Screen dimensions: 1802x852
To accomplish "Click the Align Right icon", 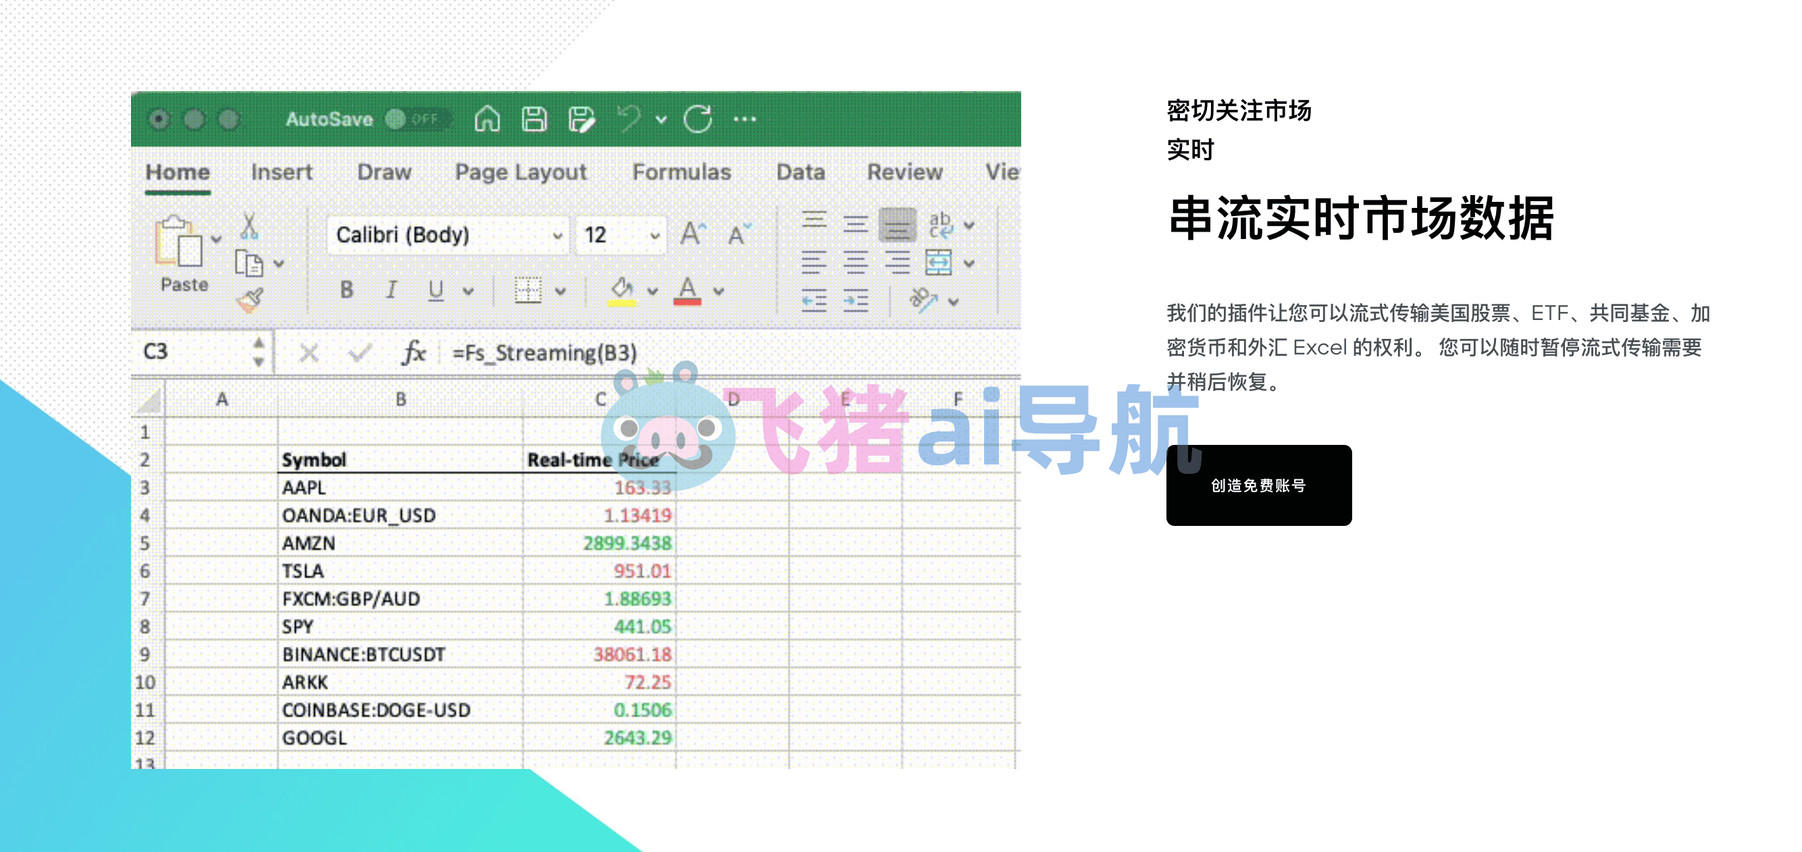I will pyautogui.click(x=897, y=263).
